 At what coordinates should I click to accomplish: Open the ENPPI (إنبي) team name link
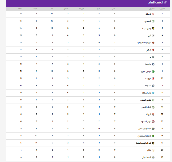149,35
